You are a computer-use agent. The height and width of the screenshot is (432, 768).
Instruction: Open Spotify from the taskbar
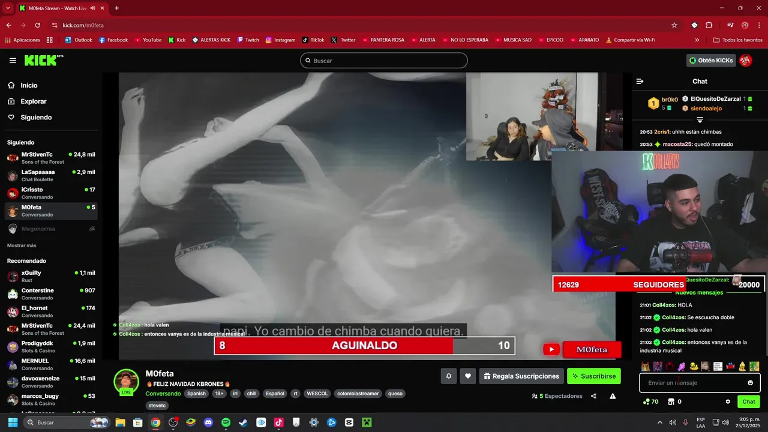[226, 422]
